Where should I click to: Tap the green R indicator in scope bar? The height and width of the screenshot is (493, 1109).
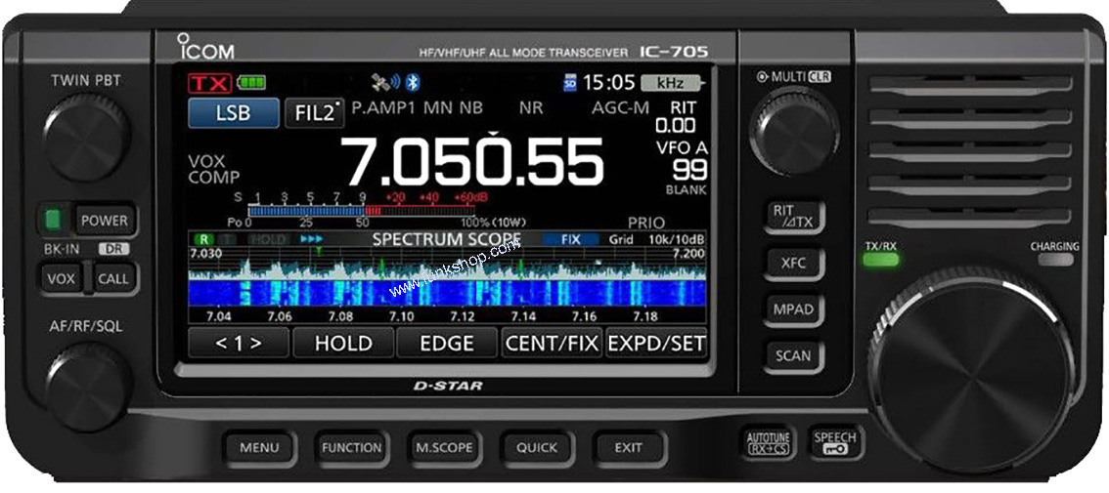click(203, 239)
